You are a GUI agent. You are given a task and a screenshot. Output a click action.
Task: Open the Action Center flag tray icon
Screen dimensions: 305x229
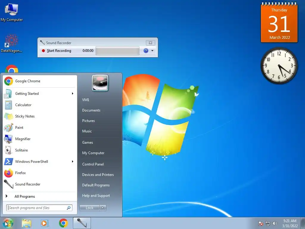click(260, 223)
